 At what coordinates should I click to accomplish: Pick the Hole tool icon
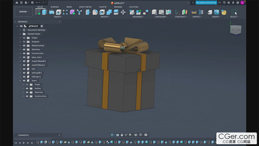59,12
